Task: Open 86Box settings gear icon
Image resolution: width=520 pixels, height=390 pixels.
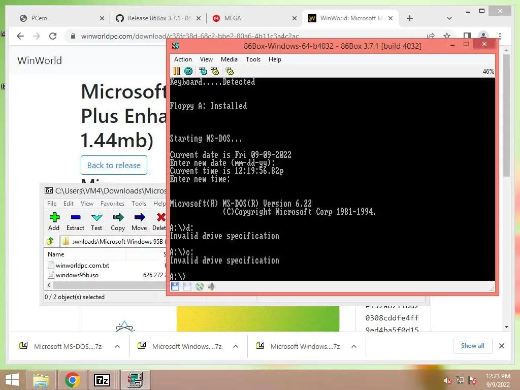Action: (x=230, y=71)
